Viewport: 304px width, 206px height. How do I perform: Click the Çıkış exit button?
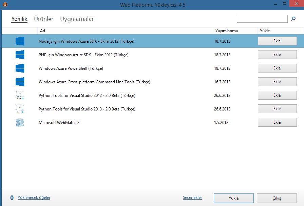[x=277, y=198]
